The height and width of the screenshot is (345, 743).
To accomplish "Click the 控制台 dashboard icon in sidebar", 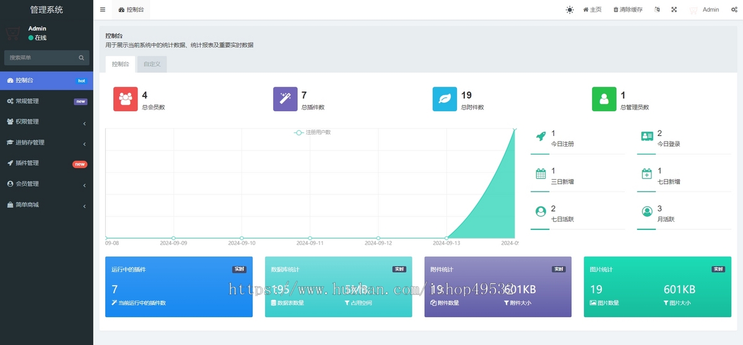I will click(10, 80).
